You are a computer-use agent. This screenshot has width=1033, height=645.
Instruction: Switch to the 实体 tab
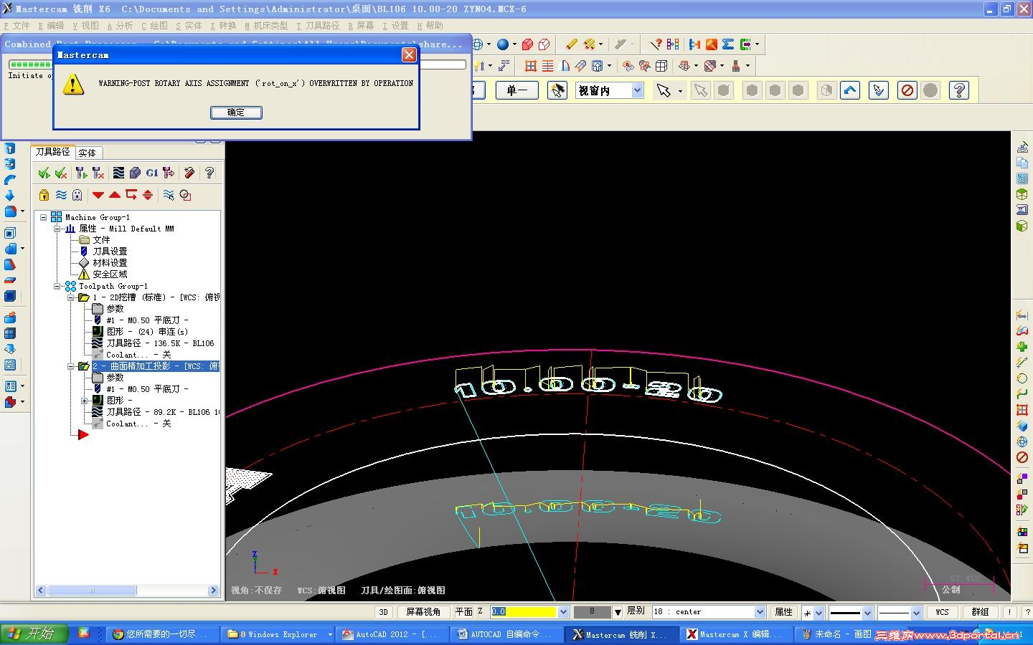pos(88,153)
